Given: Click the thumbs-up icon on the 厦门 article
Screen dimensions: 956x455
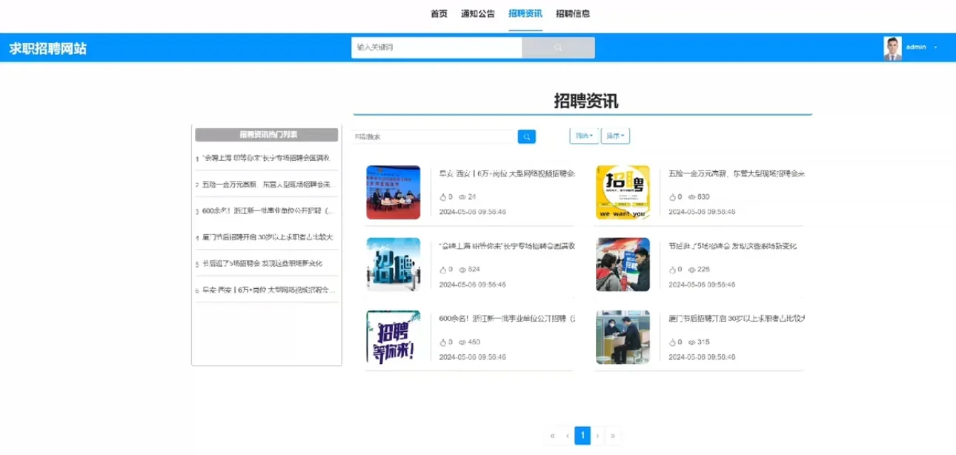Looking at the screenshot, I should point(673,342).
